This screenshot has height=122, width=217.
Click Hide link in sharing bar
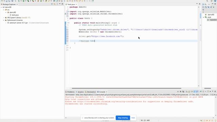pos(133,118)
